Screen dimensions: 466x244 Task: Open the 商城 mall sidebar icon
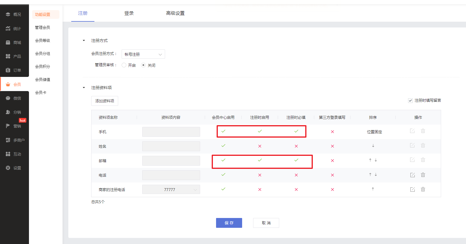click(8, 42)
